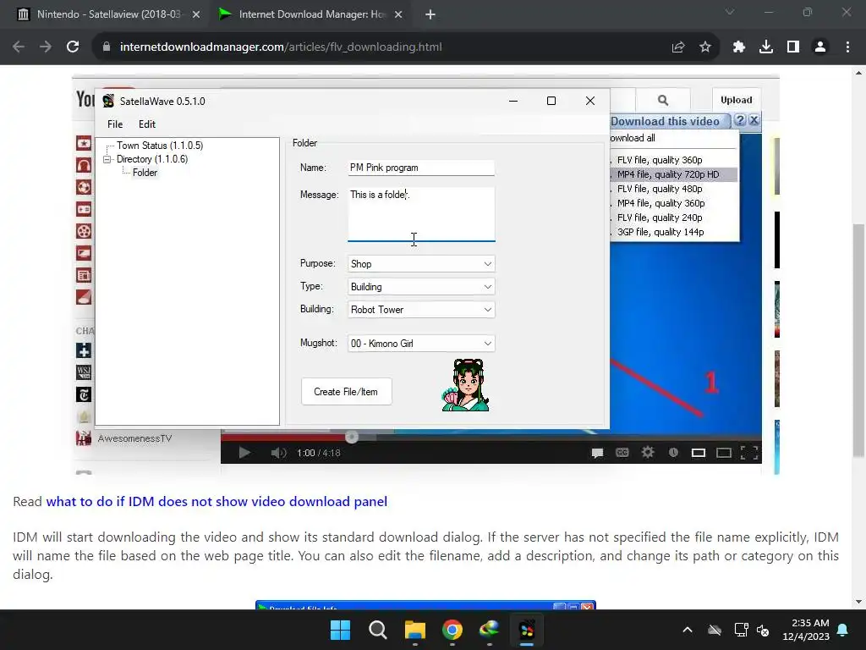Click the video play button
The width and height of the screenshot is (866, 650).
point(244,453)
